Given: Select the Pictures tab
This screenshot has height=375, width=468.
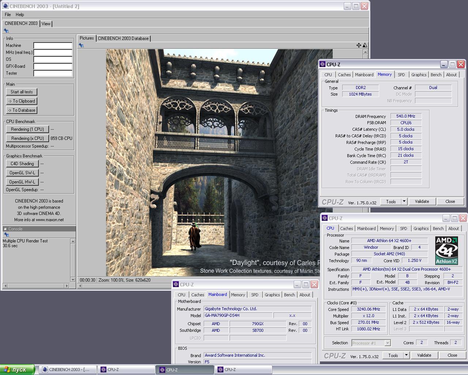Looking at the screenshot, I should coord(87,38).
